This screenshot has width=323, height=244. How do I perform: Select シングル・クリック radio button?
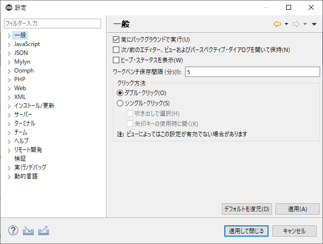[x=120, y=103]
